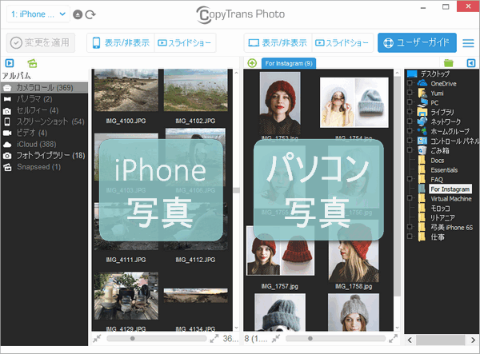480x354 pixels.
Task: Expand the PC tree node
Action: pyautogui.click(x=410, y=103)
